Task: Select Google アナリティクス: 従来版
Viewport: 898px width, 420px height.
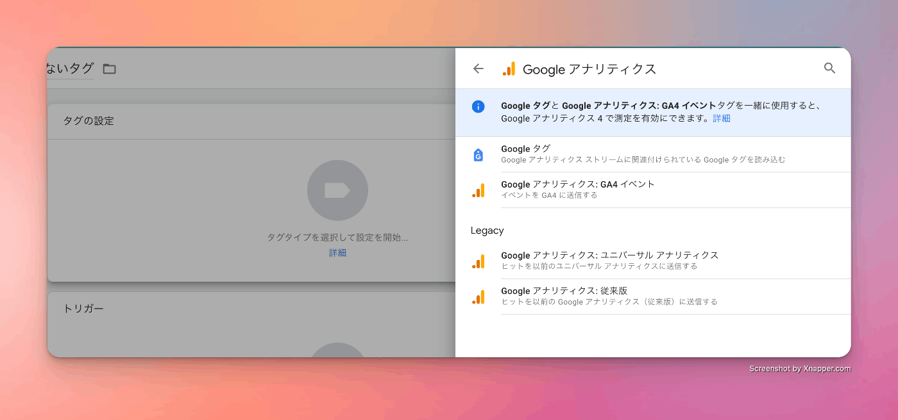Action: tap(653, 296)
